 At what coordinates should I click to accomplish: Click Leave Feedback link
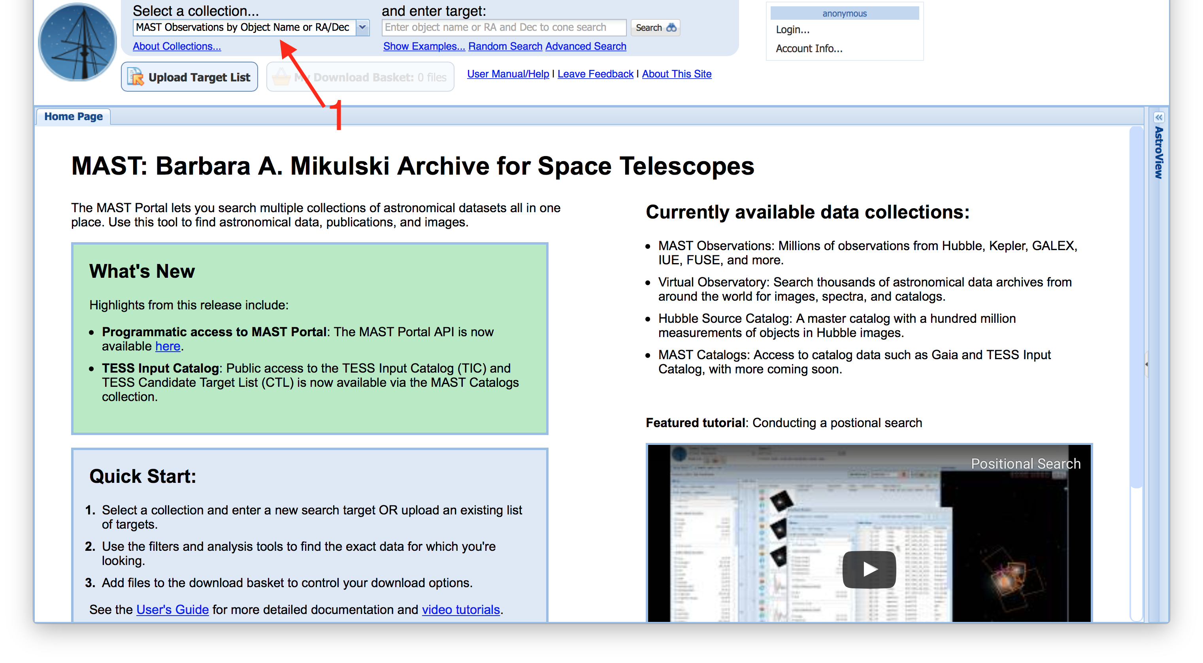596,74
